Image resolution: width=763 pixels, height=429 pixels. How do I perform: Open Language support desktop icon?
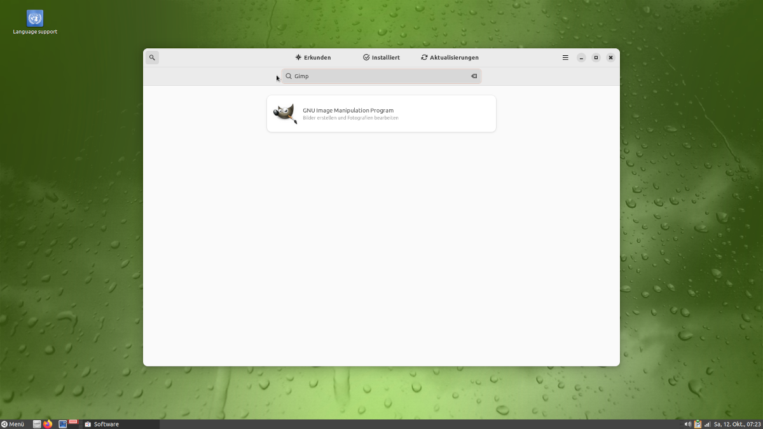(35, 22)
